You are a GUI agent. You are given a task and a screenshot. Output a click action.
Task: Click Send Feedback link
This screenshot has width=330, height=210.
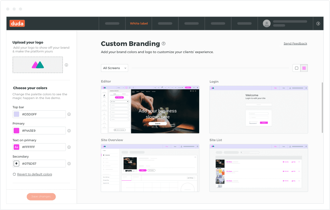[295, 43]
